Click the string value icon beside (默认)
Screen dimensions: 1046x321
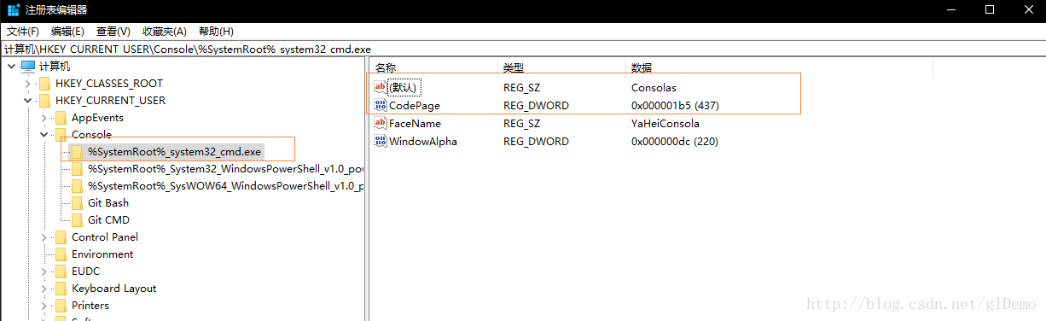coord(381,88)
